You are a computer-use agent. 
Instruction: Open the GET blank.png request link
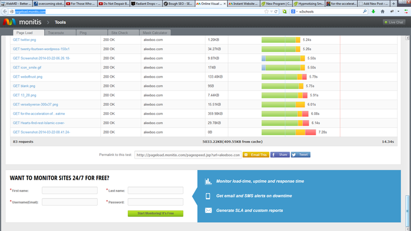point(24,86)
